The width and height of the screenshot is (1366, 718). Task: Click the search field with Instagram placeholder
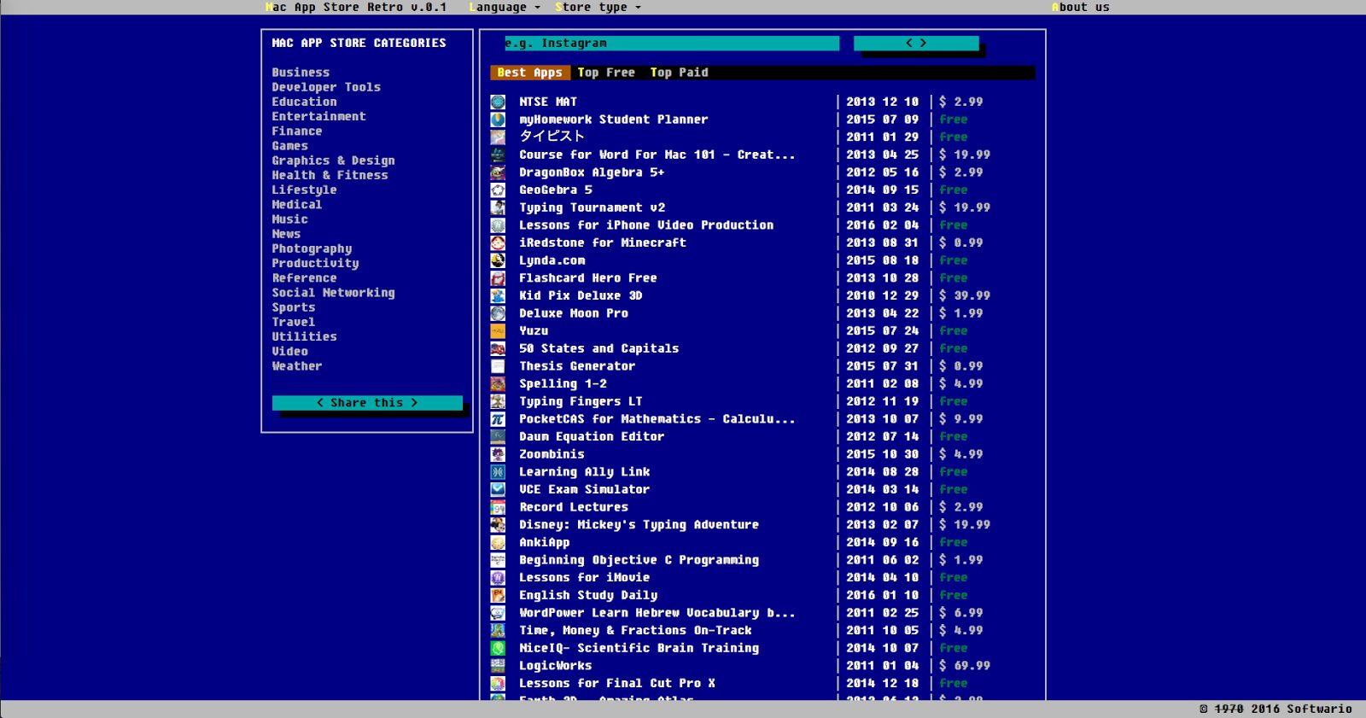(671, 44)
